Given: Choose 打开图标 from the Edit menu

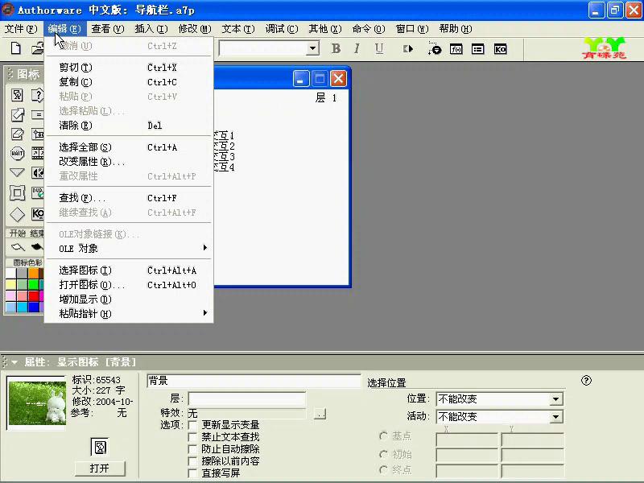Looking at the screenshot, I should [129, 285].
